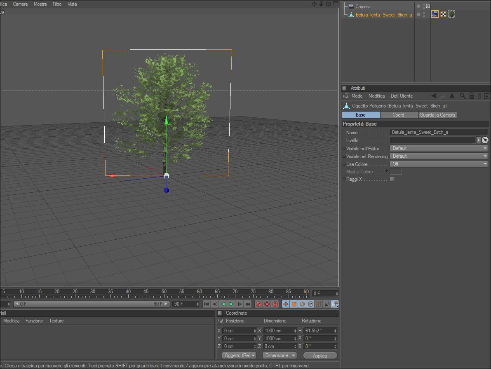
Task: Open the Filtro menu in viewport
Action: [x=57, y=4]
